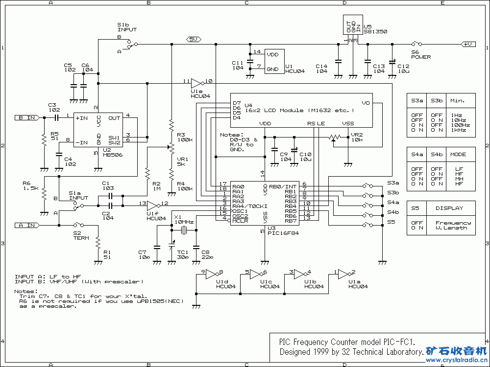The height and width of the screenshot is (367, 490).
Task: Click the S4b switch symbol
Action: (367, 215)
